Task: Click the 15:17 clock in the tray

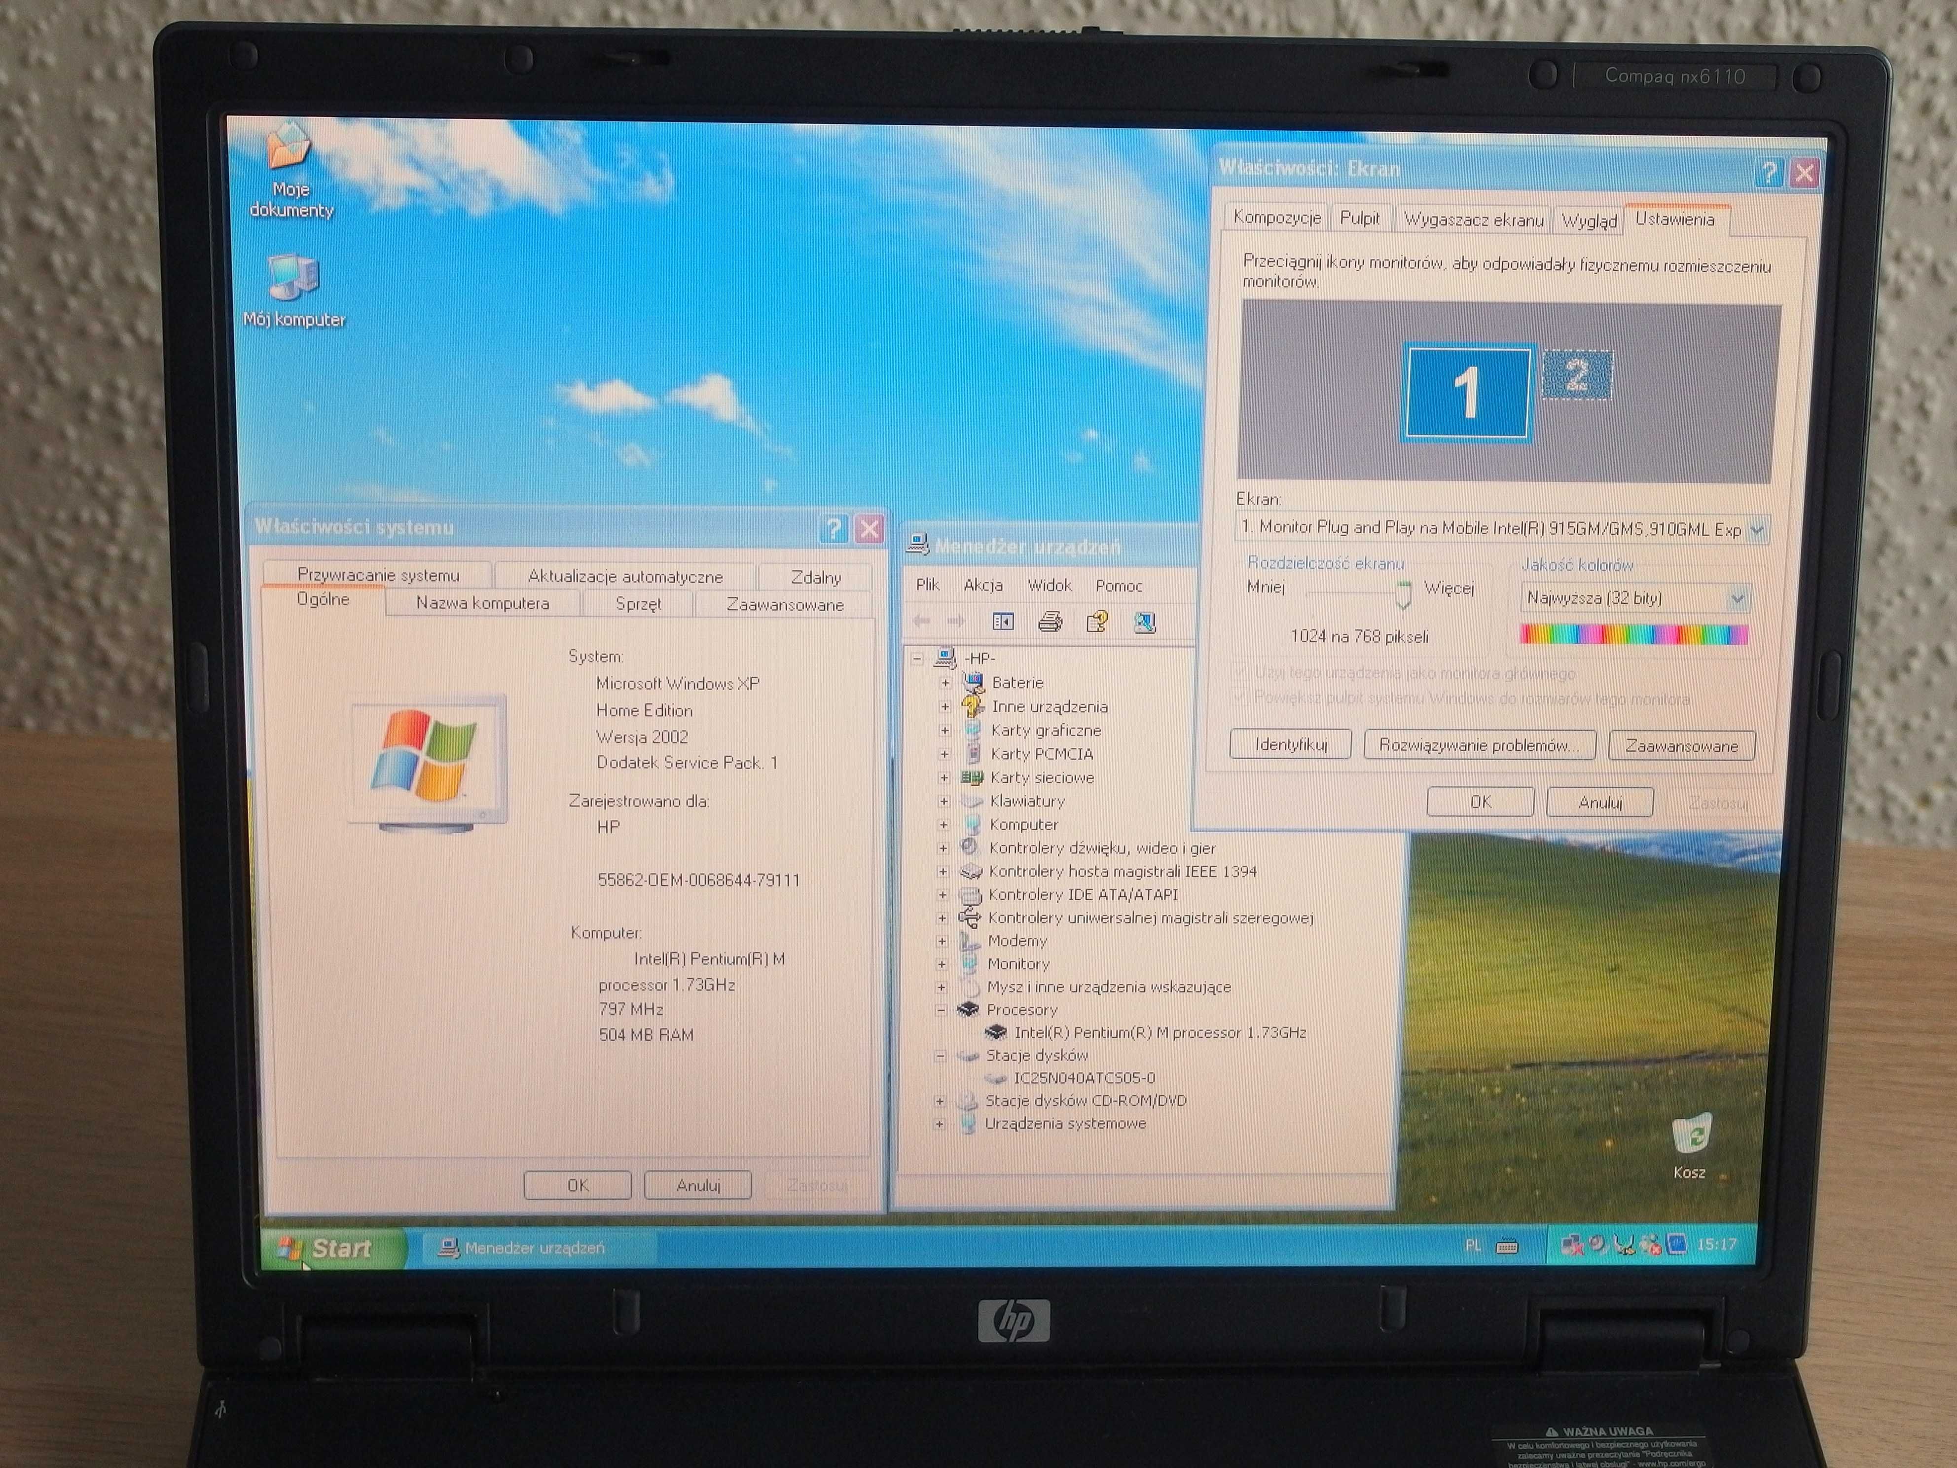Action: coord(1716,1245)
